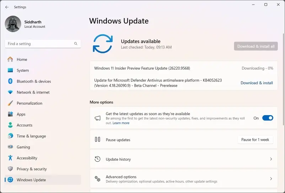Viewport: 285px width, 193px height.
Task: Click the Windows Update sidebar sync icon
Action: [10, 180]
